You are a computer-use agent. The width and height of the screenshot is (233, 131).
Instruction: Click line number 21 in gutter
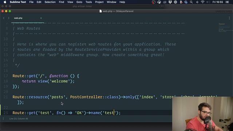6,97
